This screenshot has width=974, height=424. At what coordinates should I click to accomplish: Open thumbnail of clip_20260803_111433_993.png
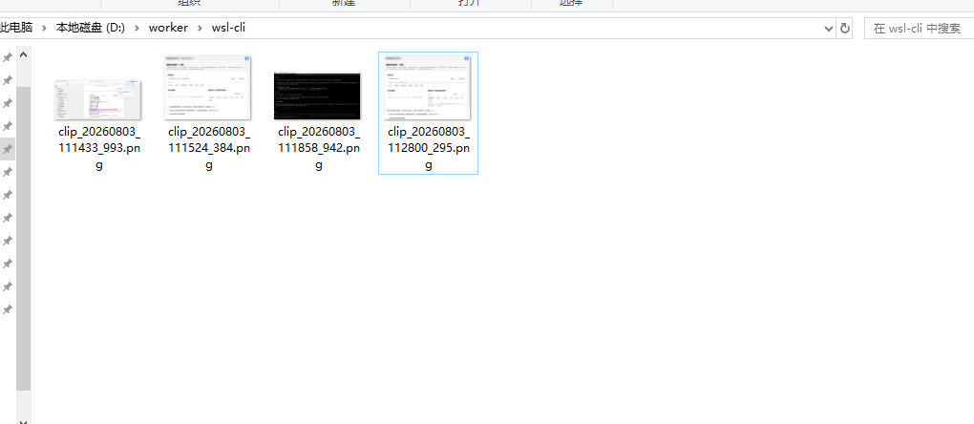click(97, 99)
